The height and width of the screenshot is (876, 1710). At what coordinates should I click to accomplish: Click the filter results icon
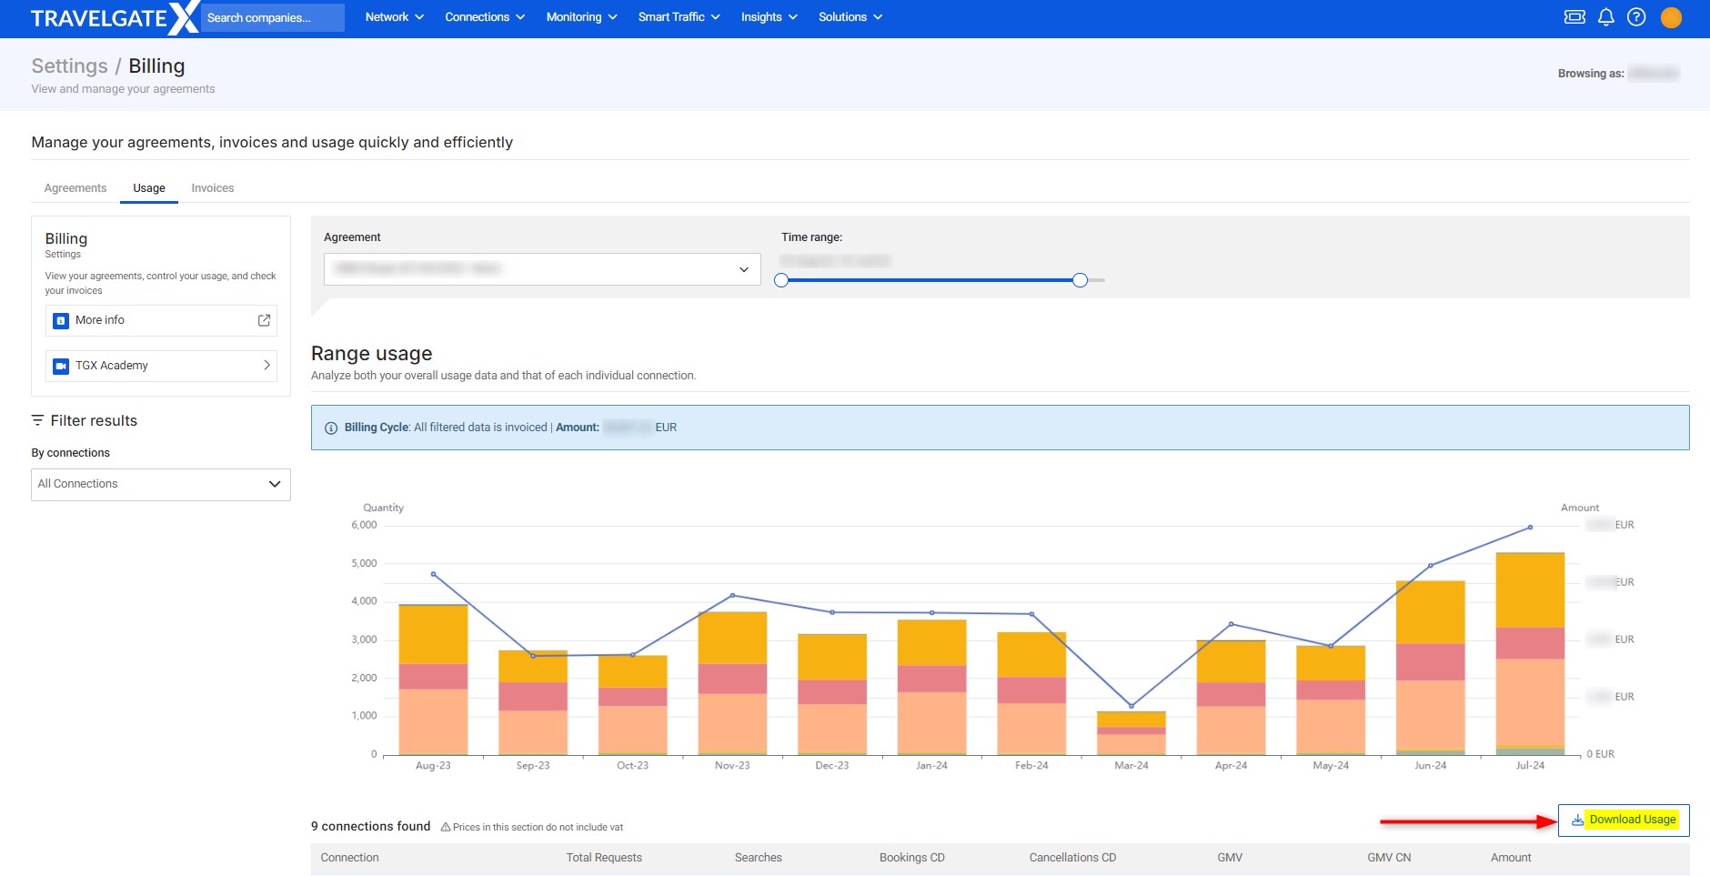37,420
